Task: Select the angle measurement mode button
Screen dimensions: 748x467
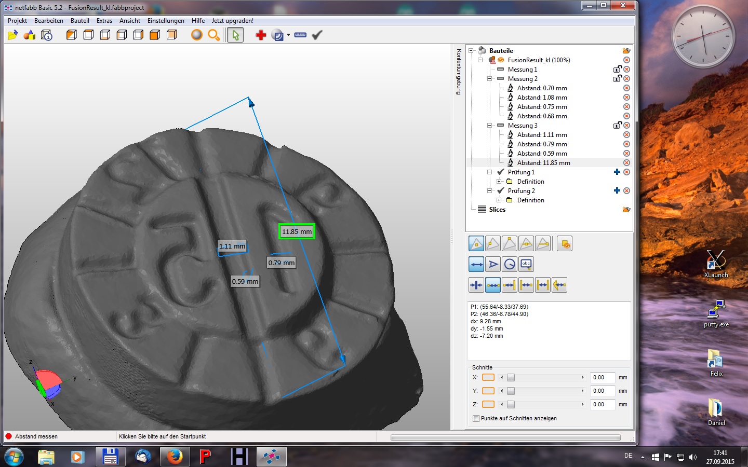Action: coord(493,264)
